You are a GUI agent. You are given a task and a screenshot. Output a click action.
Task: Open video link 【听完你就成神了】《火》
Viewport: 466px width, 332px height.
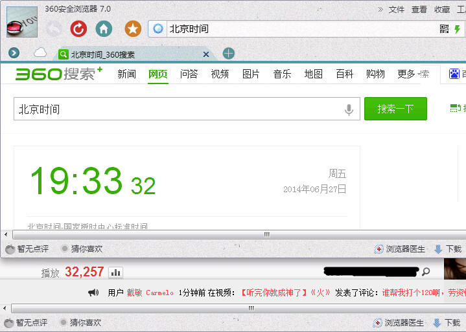[285, 293]
